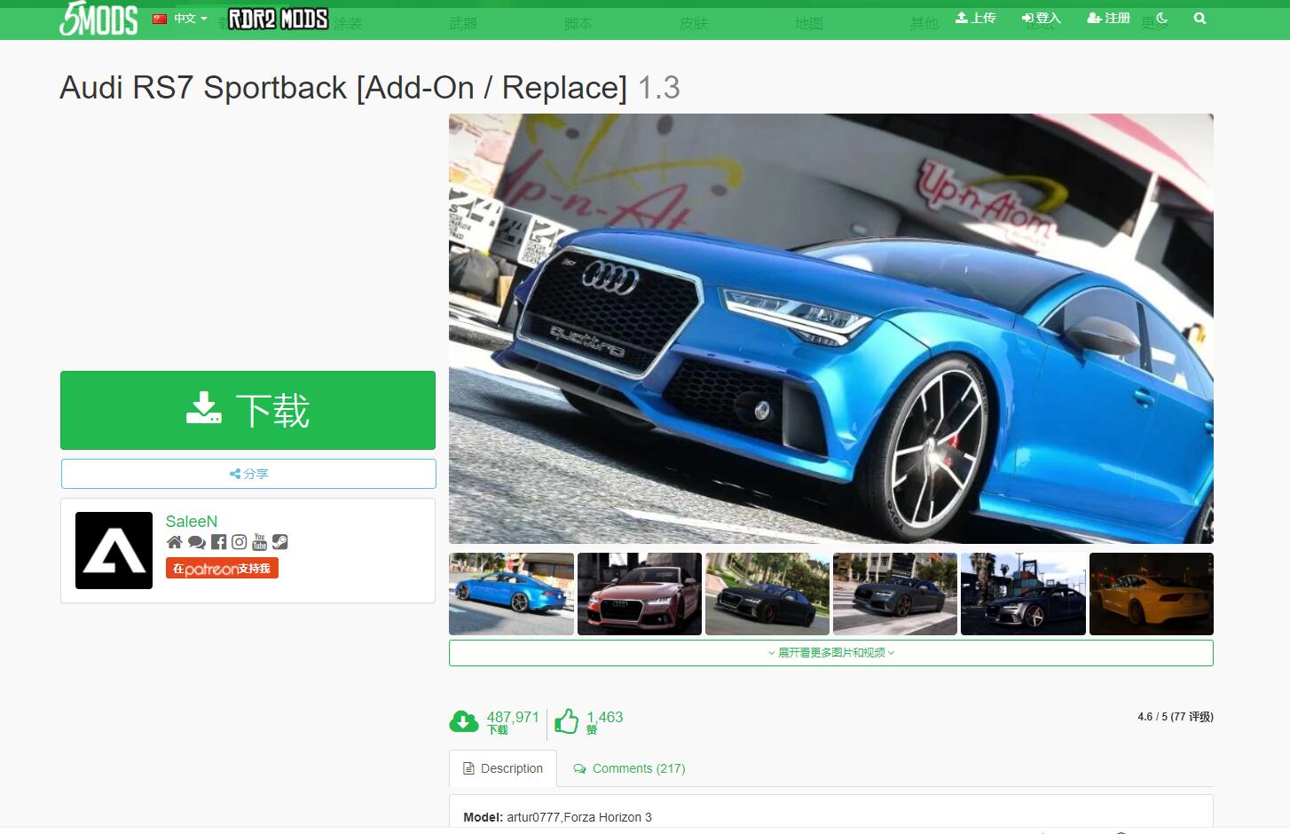
Task: Select the red Audi front thumbnail
Action: [640, 594]
